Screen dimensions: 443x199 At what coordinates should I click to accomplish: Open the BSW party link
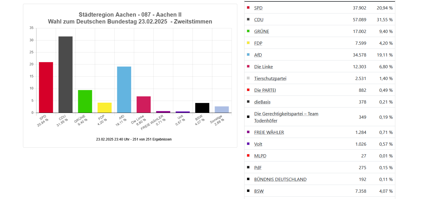tap(259, 191)
